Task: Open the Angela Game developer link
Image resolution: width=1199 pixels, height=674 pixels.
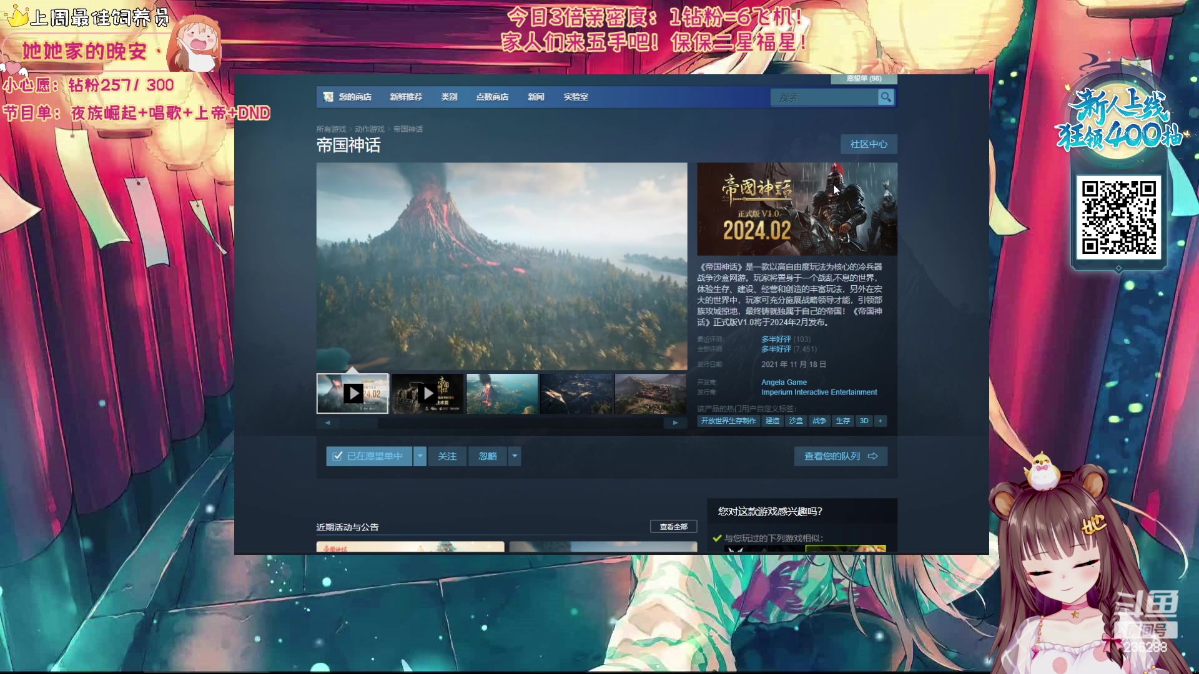Action: pos(784,383)
